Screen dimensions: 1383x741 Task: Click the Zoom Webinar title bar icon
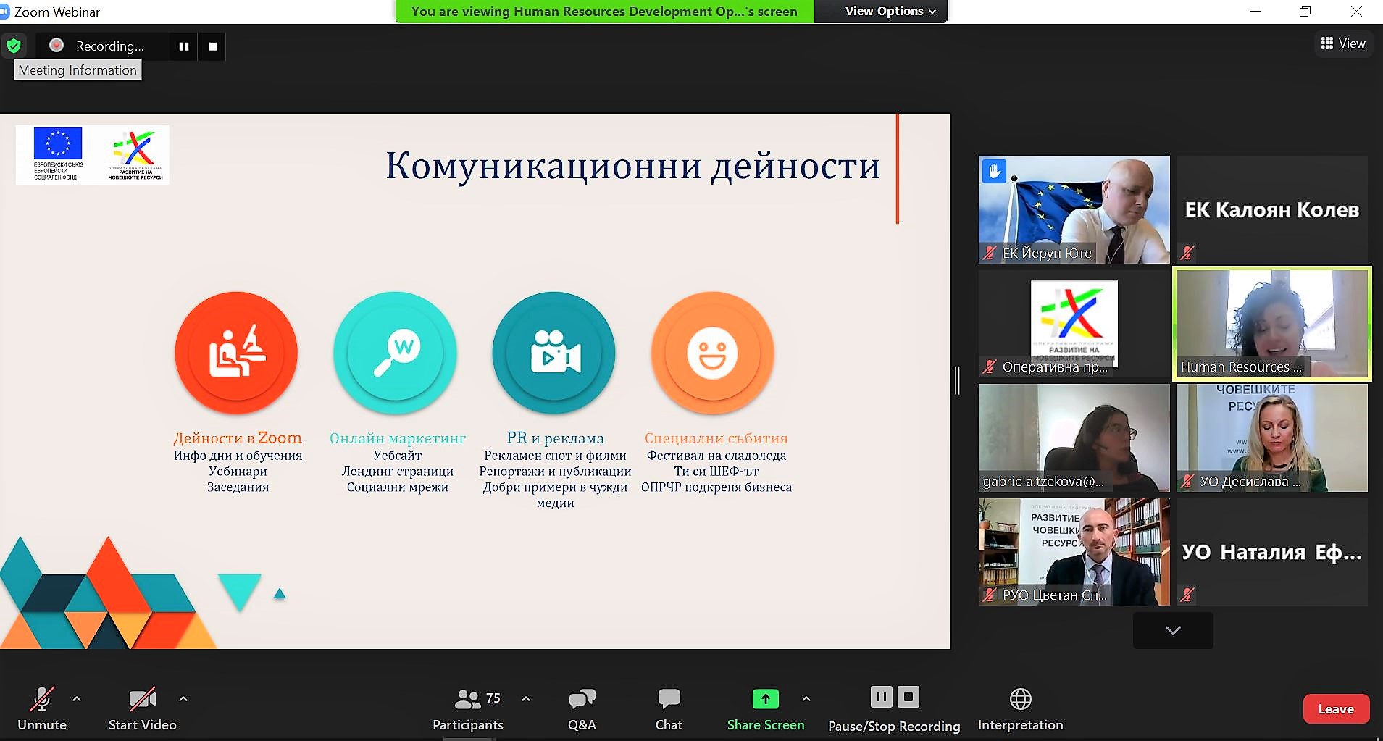(4, 12)
